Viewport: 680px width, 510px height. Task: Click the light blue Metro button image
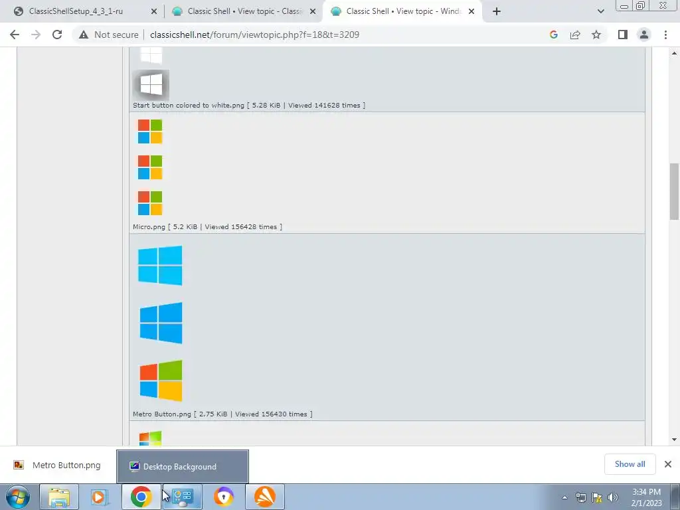coord(160,266)
